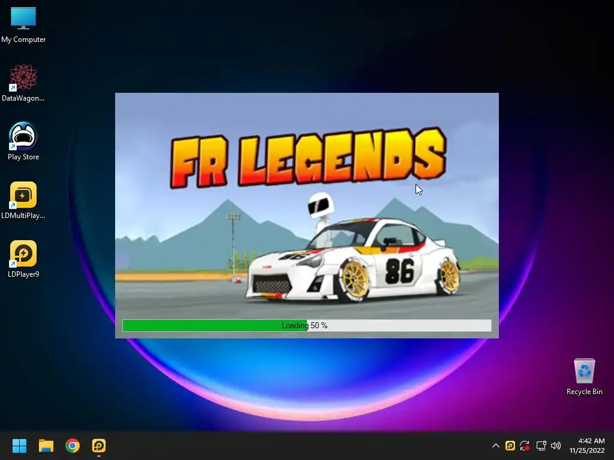The image size is (614, 460).
Task: Open File Explorer from the taskbar
Action: pyautogui.click(x=46, y=446)
